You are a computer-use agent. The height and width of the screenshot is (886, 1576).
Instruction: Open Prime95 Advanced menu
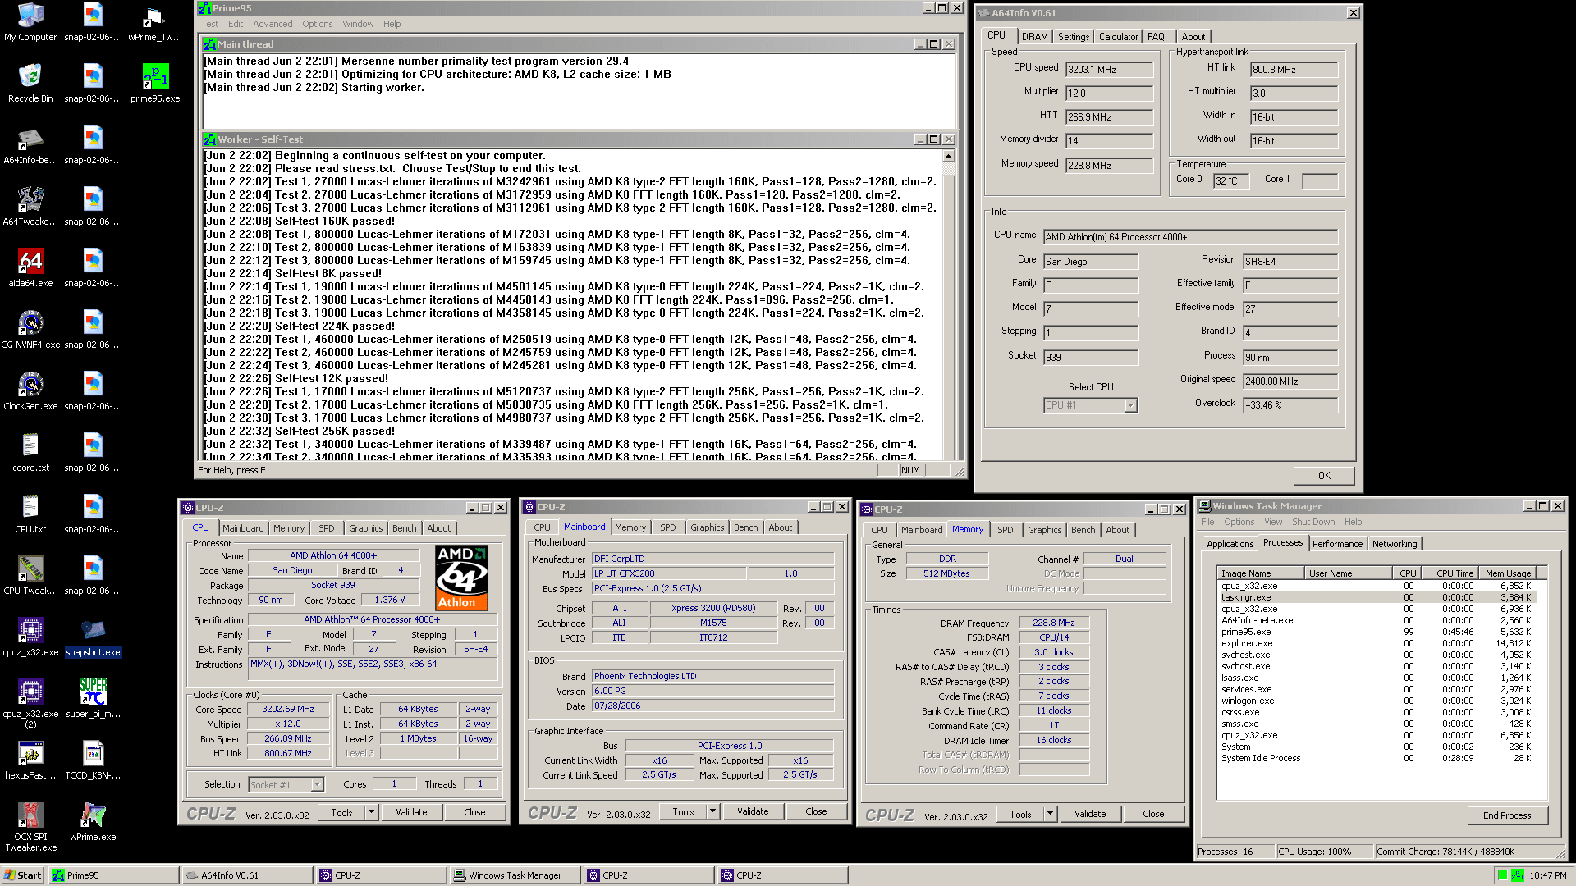tap(273, 24)
